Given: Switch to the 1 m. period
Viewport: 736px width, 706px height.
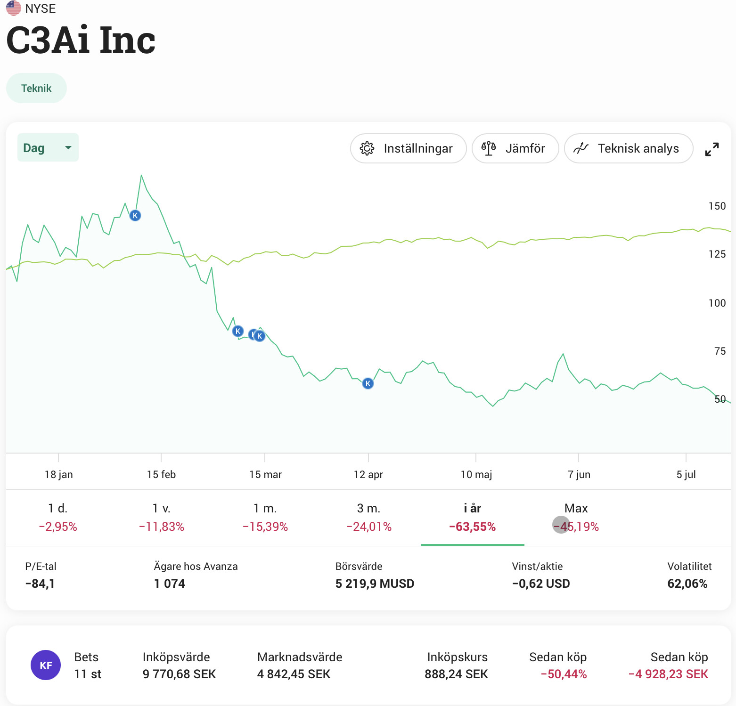Looking at the screenshot, I should point(265,517).
